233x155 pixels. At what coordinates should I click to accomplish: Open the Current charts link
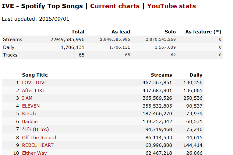115,6
